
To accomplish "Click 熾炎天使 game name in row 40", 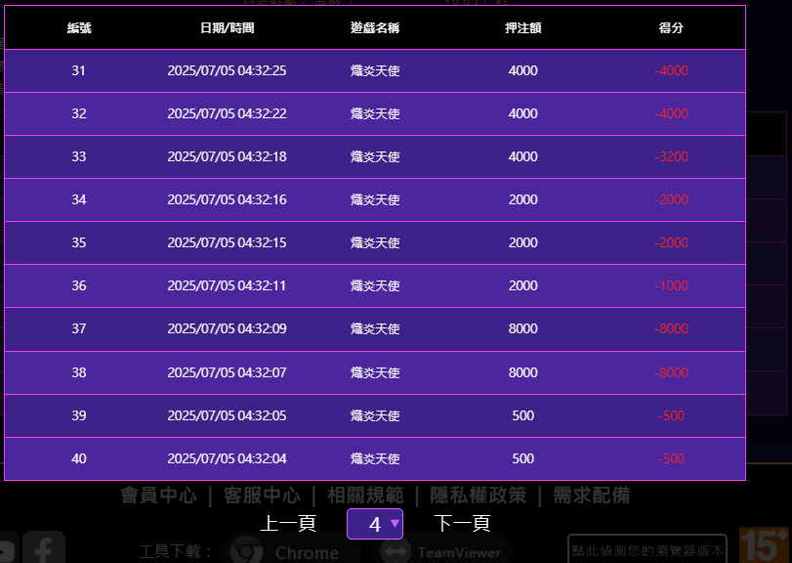I will click(375, 458).
